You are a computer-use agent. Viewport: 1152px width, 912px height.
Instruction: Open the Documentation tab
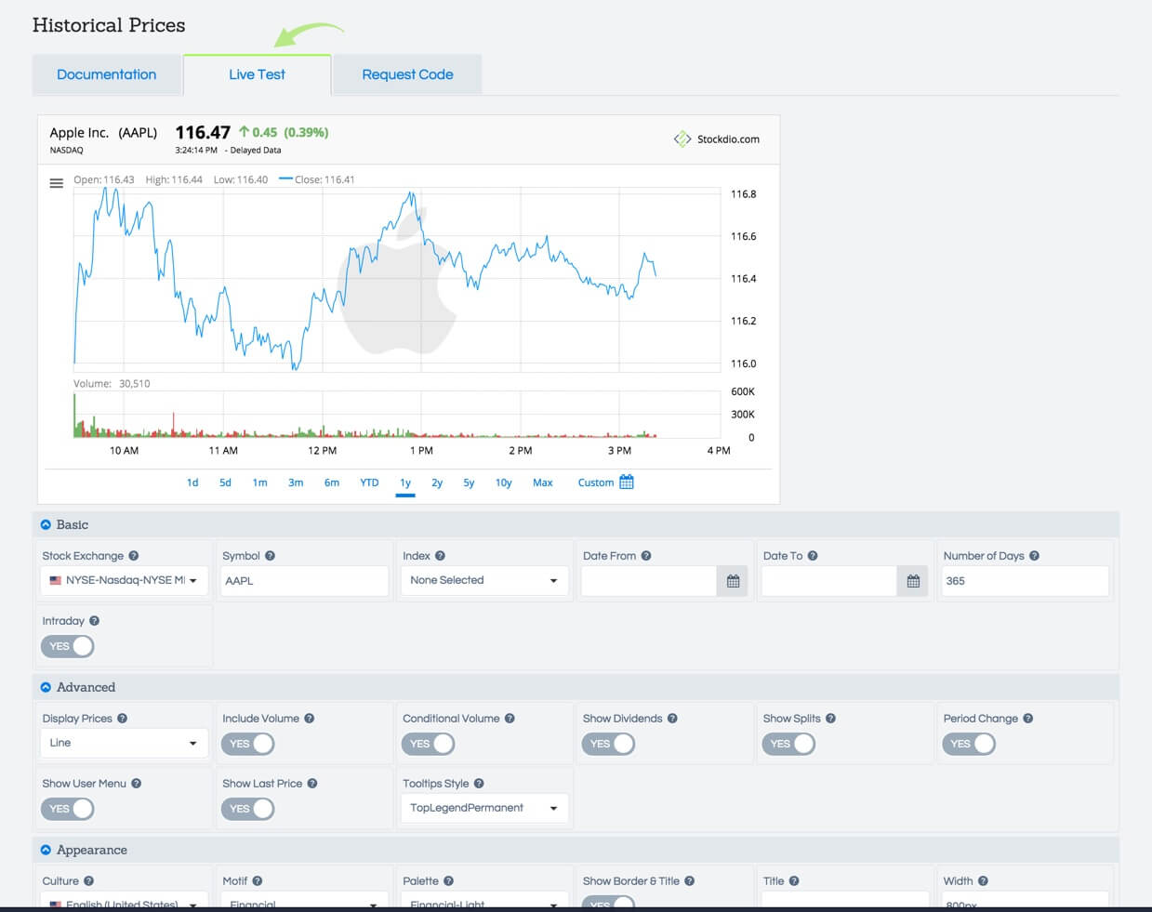[x=107, y=74]
